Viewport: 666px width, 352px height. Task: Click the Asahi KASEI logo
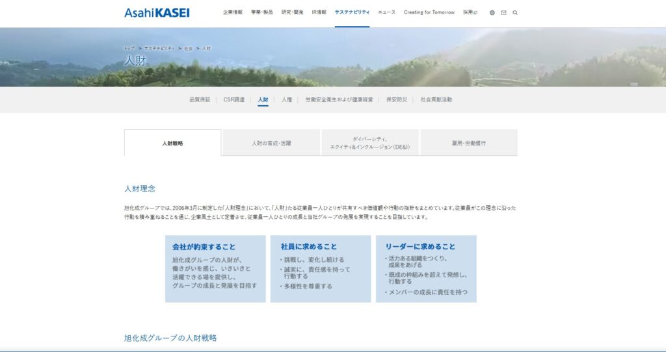pyautogui.click(x=157, y=12)
